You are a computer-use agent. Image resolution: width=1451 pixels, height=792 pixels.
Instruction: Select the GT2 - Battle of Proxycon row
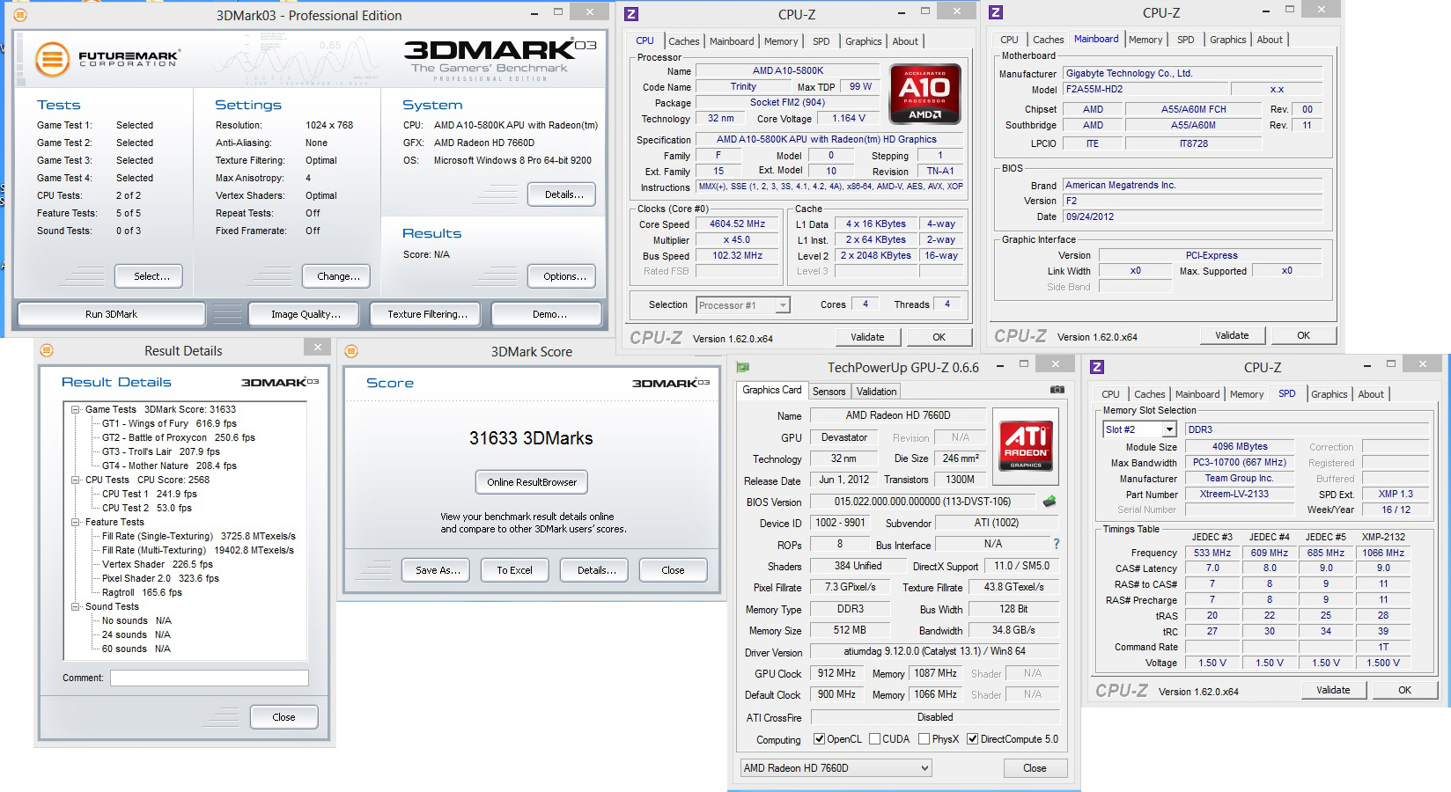pos(178,437)
